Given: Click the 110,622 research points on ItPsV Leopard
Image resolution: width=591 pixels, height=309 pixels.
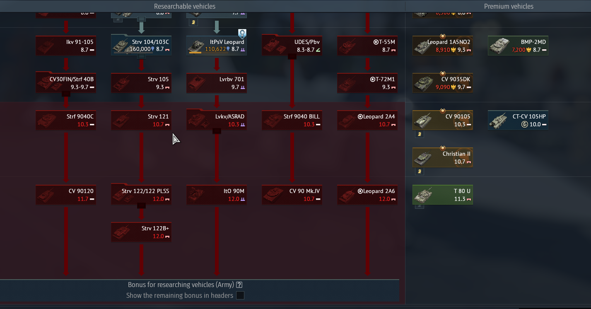Looking at the screenshot, I should pos(215,49).
